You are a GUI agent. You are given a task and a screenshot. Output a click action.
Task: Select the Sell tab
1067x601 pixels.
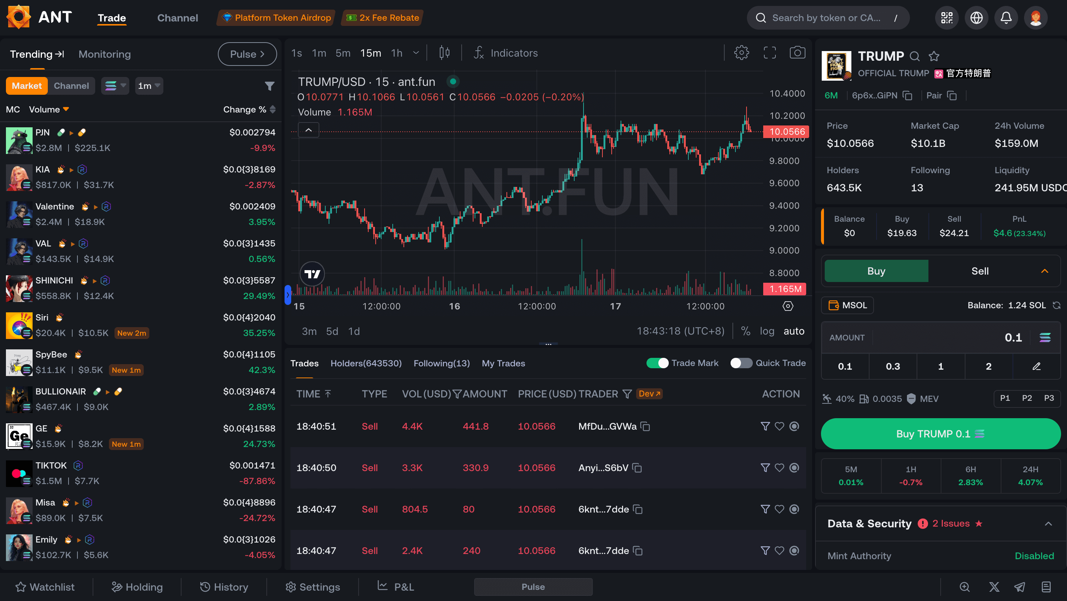[980, 271]
